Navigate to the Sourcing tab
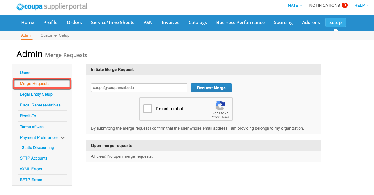The image size is (374, 195). click(x=283, y=22)
